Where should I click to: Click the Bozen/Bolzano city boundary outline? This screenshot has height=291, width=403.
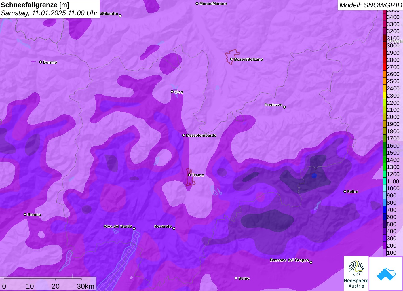coord(232,56)
